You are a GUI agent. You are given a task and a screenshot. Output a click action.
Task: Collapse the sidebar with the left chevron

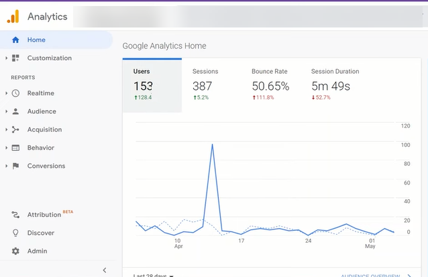coord(105,270)
